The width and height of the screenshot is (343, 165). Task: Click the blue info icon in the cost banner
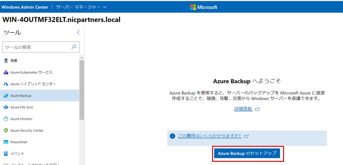click(172, 136)
